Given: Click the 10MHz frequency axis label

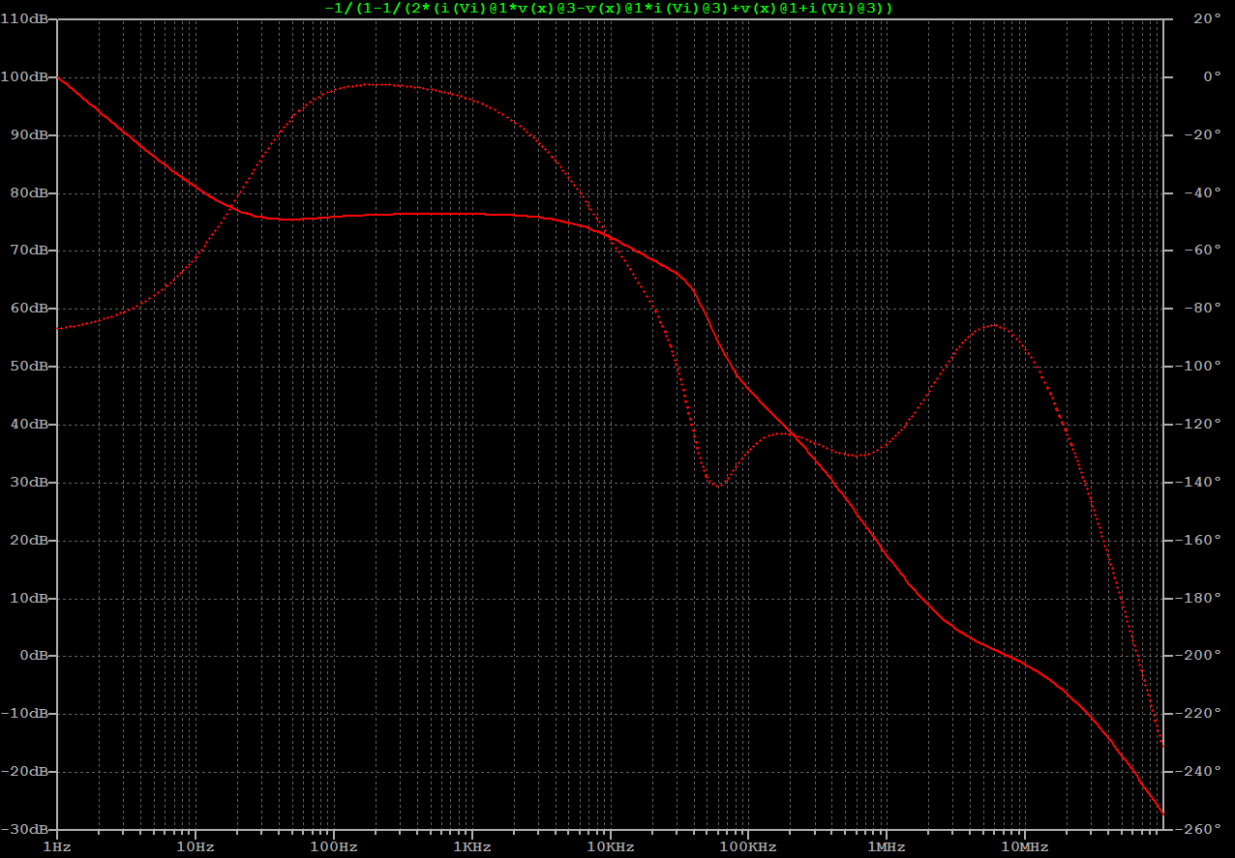Looking at the screenshot, I should pyautogui.click(x=1025, y=847).
